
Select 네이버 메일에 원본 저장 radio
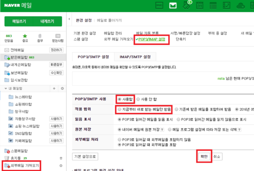point(120,130)
